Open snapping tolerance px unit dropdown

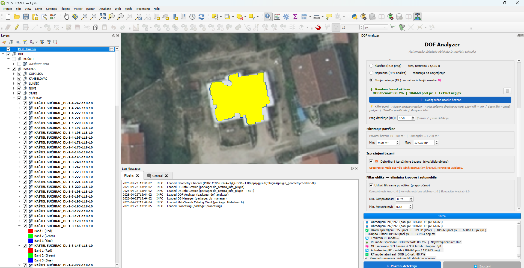(x=376, y=27)
